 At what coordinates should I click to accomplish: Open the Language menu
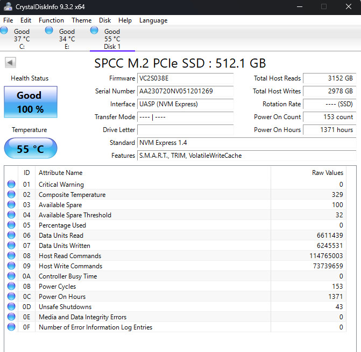tap(153, 20)
